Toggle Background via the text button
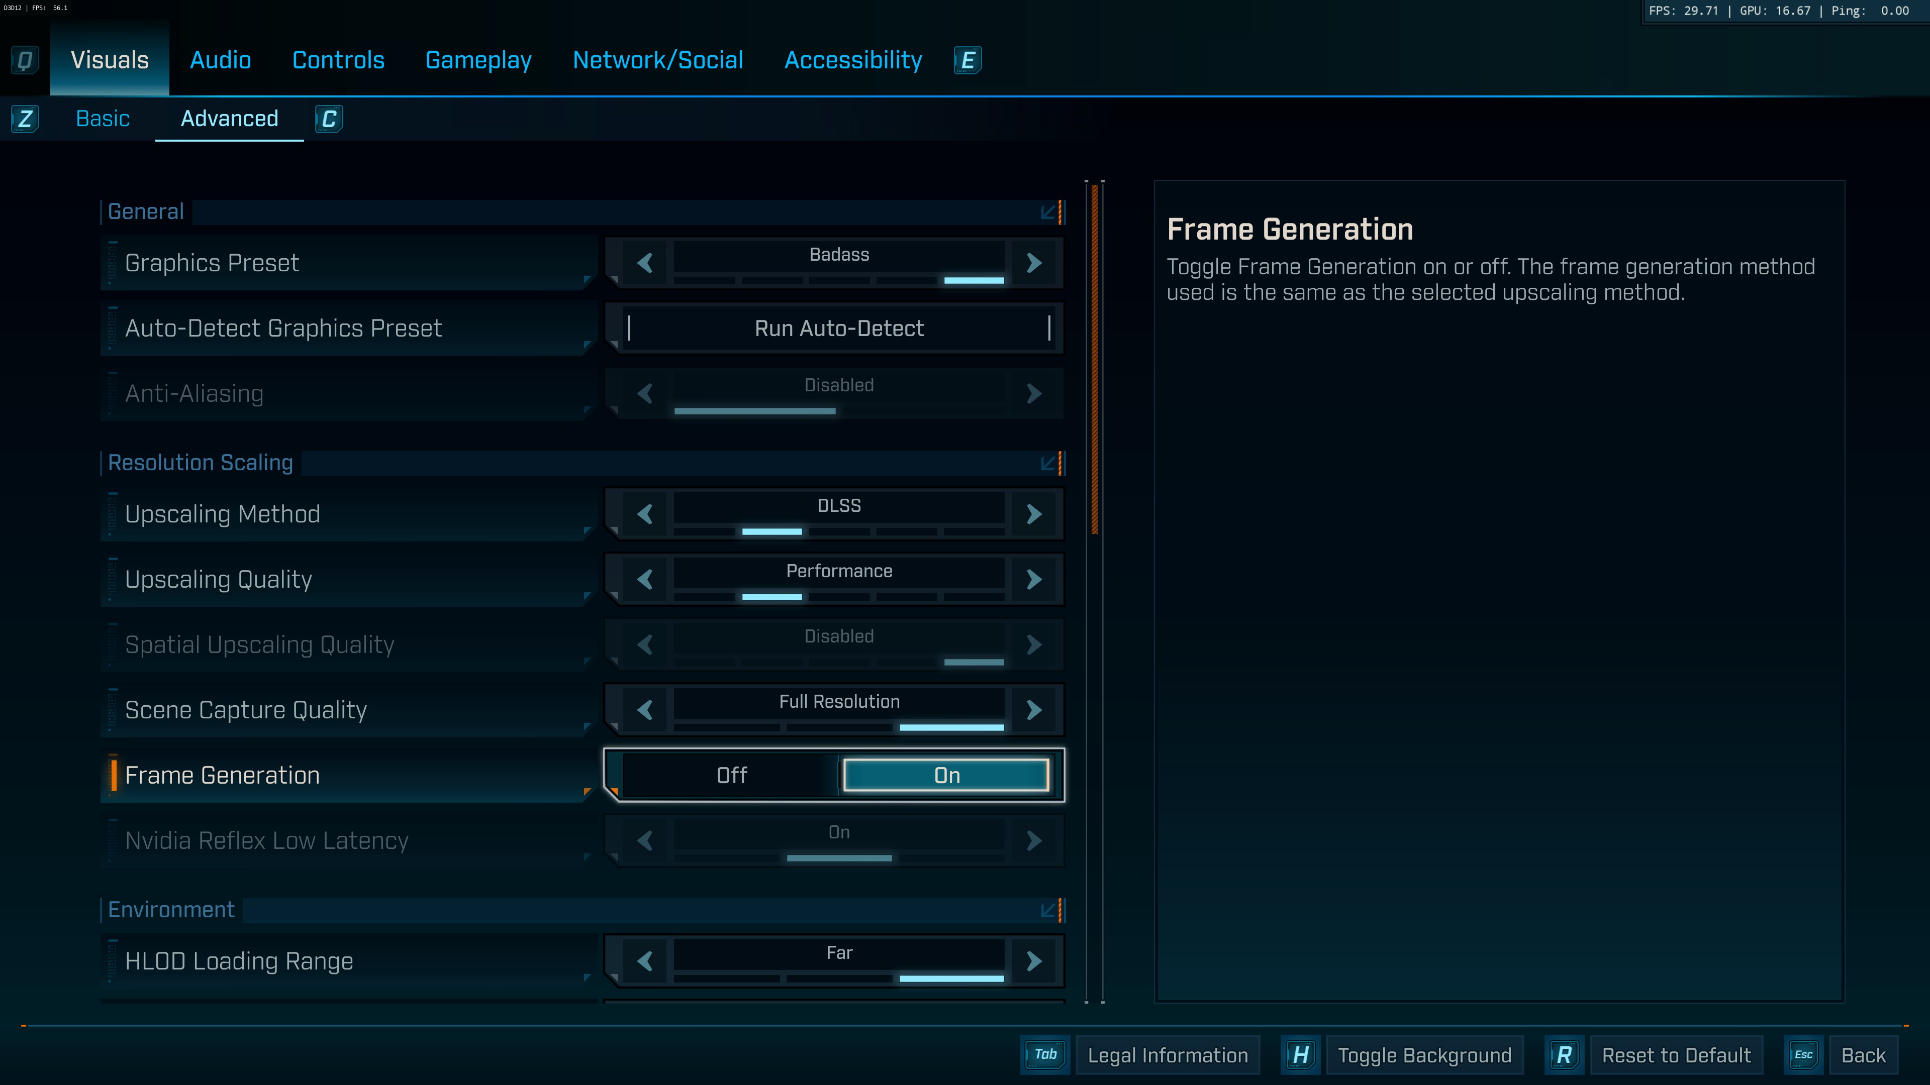 1424,1055
